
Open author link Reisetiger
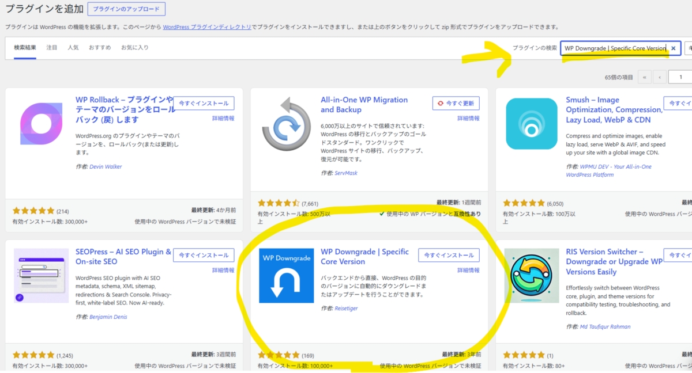tap(347, 309)
